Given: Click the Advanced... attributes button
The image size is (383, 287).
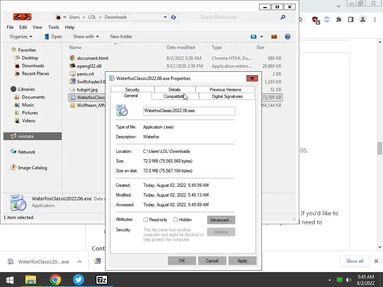Looking at the screenshot, I should [221, 220].
